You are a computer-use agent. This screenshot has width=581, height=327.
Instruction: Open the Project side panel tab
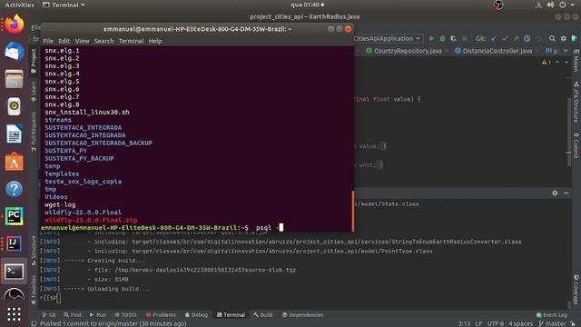(x=34, y=61)
